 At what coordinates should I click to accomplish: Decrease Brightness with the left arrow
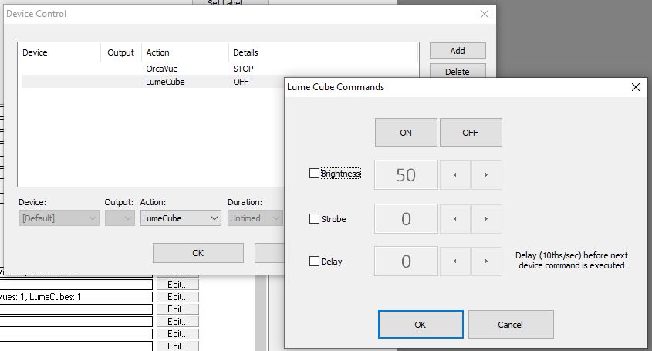point(455,174)
